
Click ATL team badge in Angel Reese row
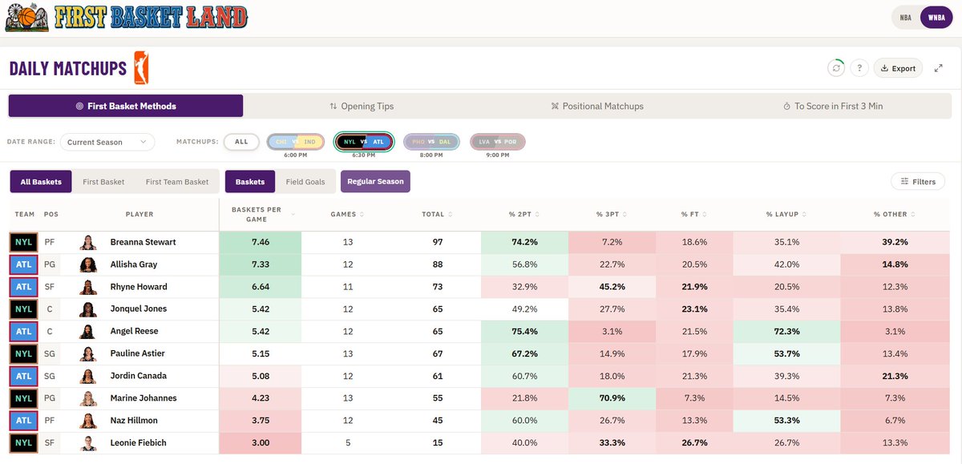pos(24,331)
